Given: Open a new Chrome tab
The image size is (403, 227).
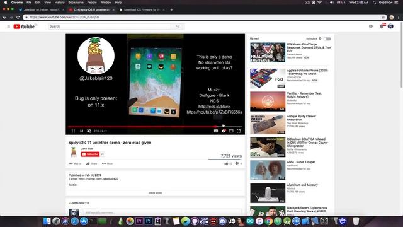Looking at the screenshot, I should click(172, 10).
